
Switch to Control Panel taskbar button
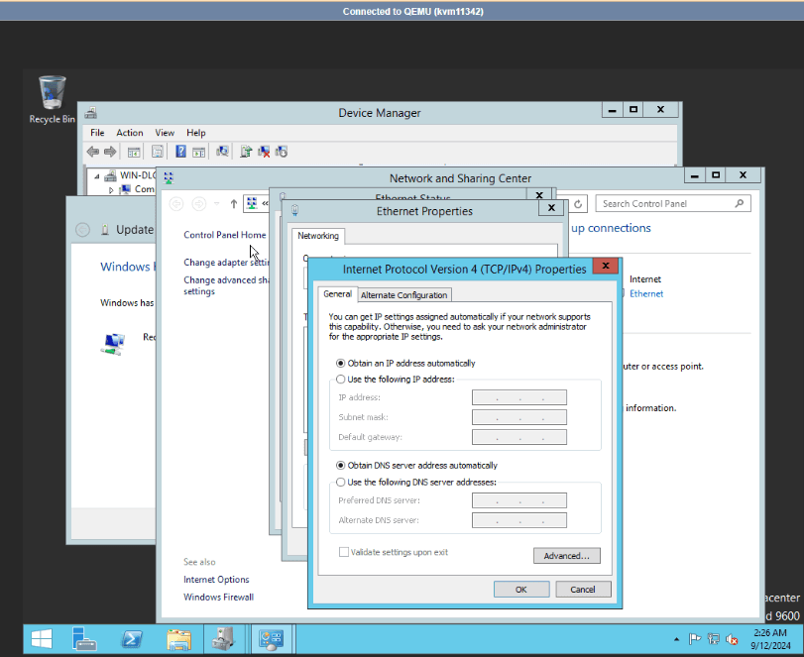point(272,638)
